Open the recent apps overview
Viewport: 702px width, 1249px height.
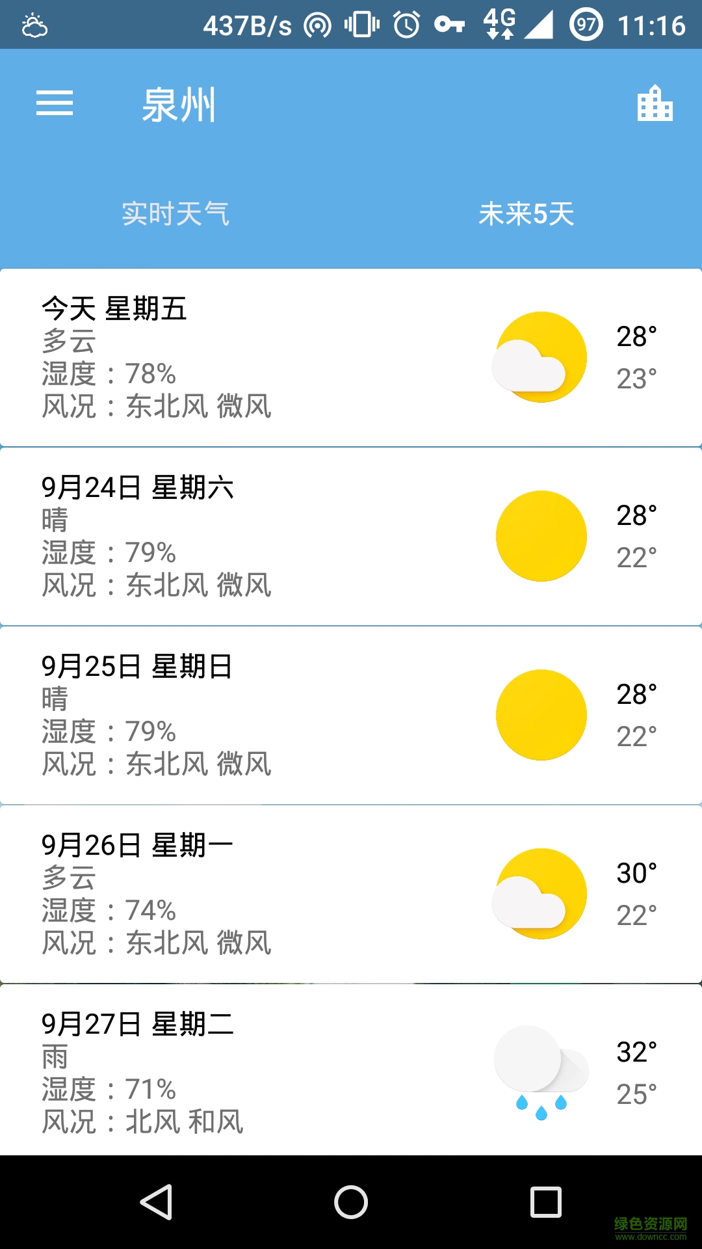tap(546, 1202)
